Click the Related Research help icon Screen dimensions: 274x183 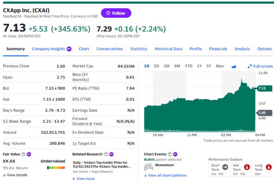click(106, 154)
